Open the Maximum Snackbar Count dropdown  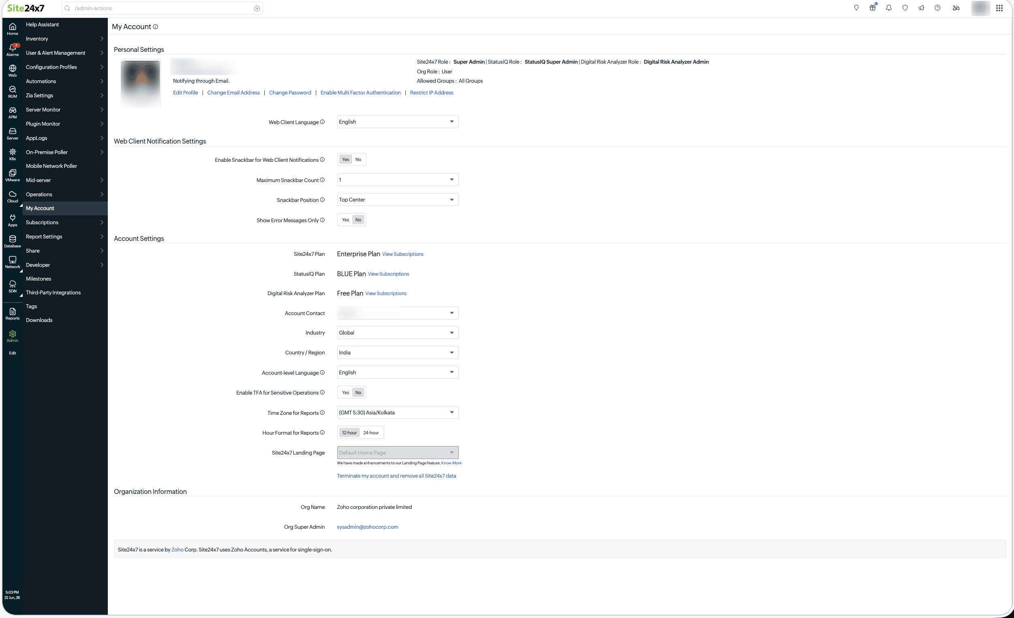398,180
